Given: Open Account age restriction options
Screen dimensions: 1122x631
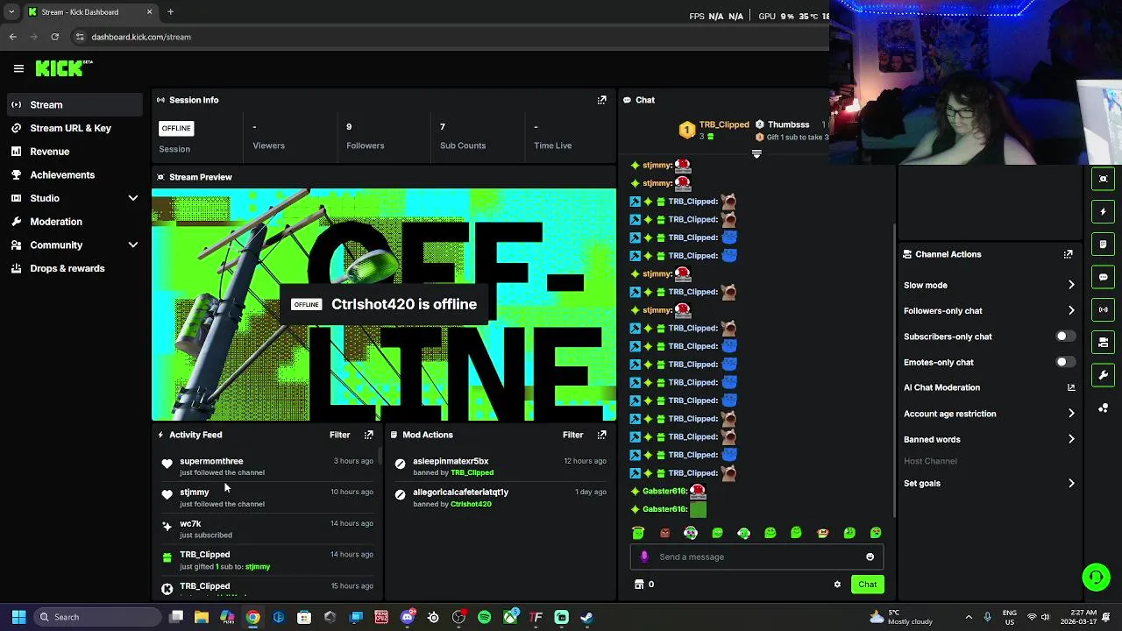Looking at the screenshot, I should point(989,414).
